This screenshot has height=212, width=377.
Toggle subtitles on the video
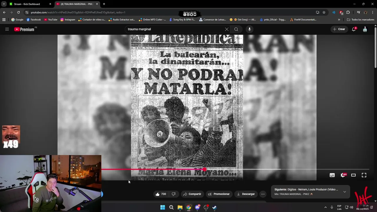pyautogui.click(x=332, y=175)
